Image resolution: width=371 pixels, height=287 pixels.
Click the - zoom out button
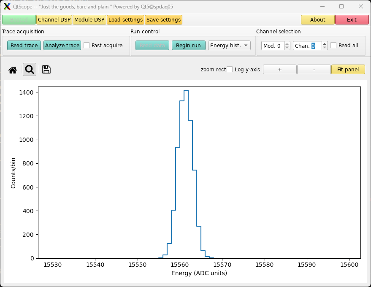pyautogui.click(x=314, y=70)
